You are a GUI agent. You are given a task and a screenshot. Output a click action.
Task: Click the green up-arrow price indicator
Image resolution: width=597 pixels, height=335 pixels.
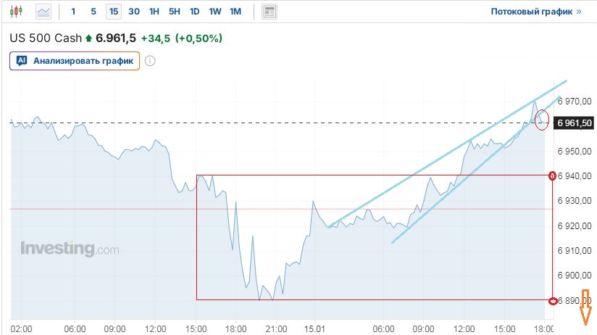point(89,38)
